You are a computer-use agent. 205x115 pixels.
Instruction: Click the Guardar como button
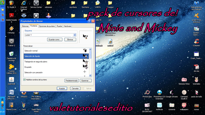click(x=55, y=40)
